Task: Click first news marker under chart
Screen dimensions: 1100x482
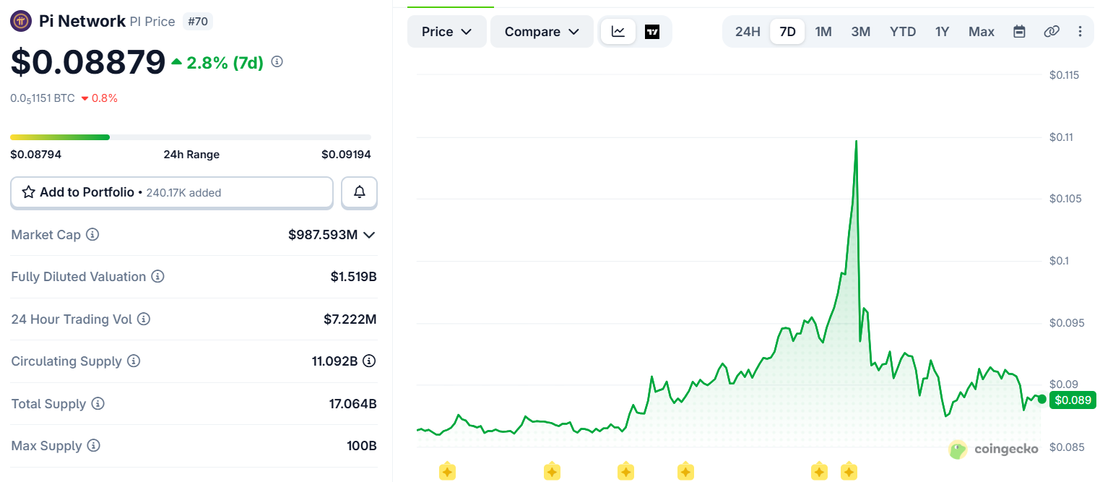Action: (x=447, y=472)
